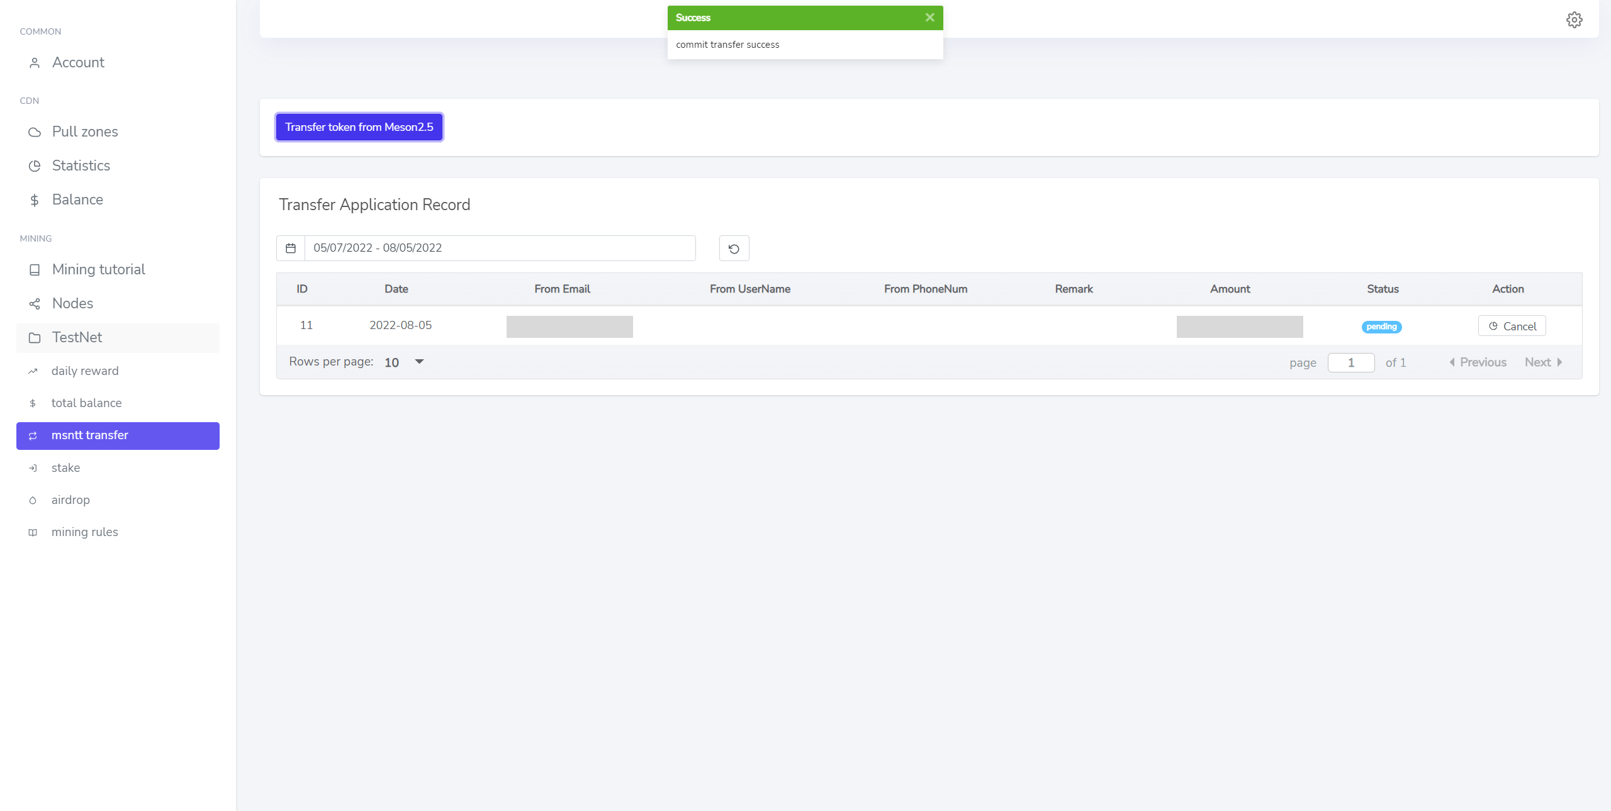Click the airdrop droplet icon
Screen dimensions: 1611x811
tap(33, 500)
